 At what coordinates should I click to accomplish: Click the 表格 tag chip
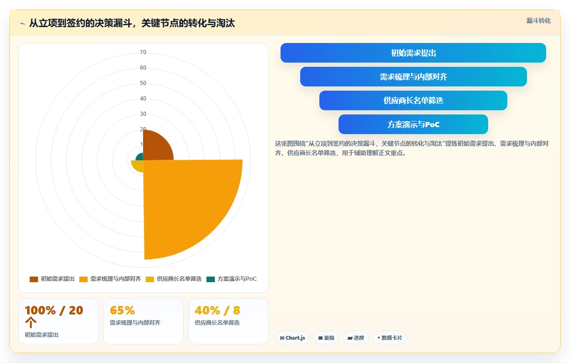(x=326, y=338)
